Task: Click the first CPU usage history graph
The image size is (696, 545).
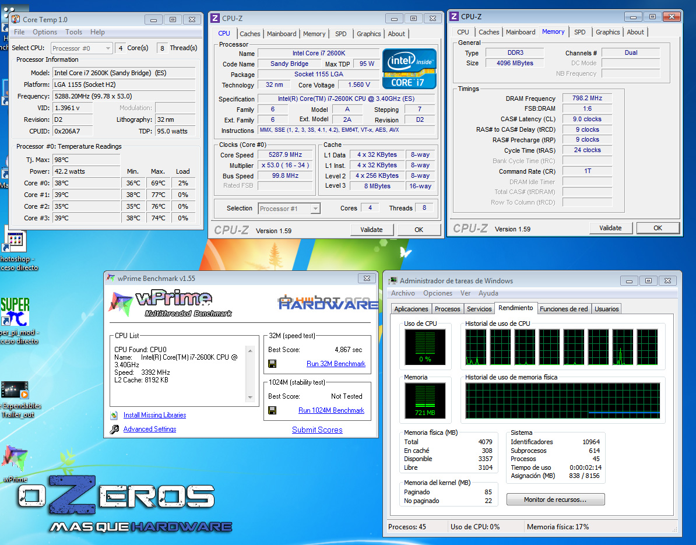Action: pyautogui.click(x=476, y=347)
